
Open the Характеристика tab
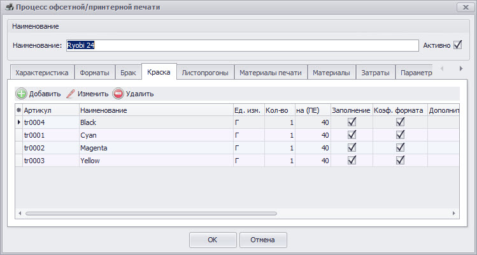pos(42,73)
